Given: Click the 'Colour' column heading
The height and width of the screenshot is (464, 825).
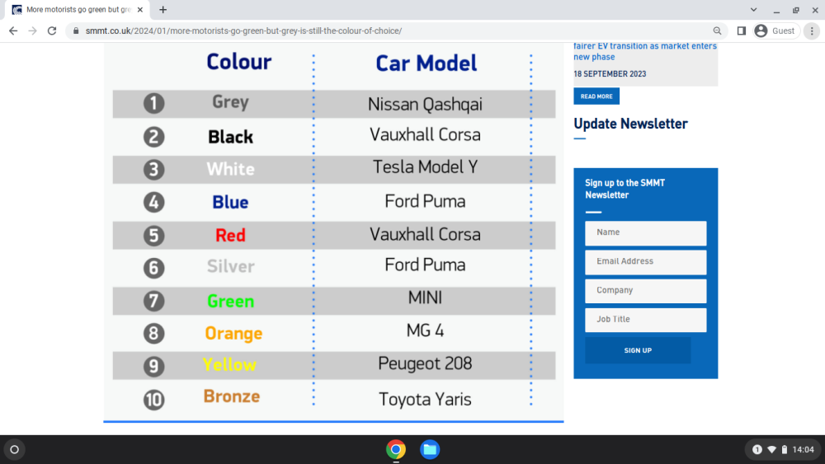Looking at the screenshot, I should tap(239, 62).
